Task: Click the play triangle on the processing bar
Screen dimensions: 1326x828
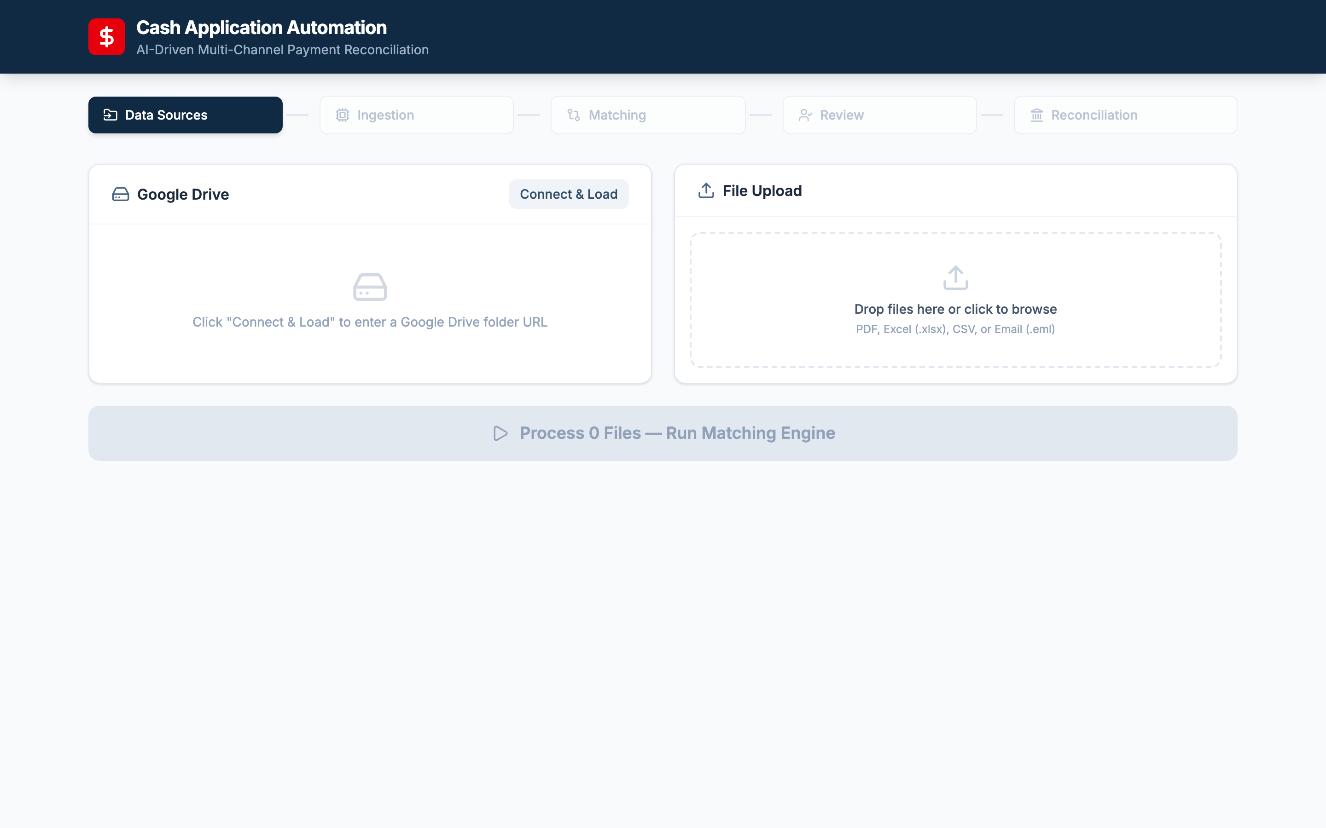Action: [x=500, y=432]
